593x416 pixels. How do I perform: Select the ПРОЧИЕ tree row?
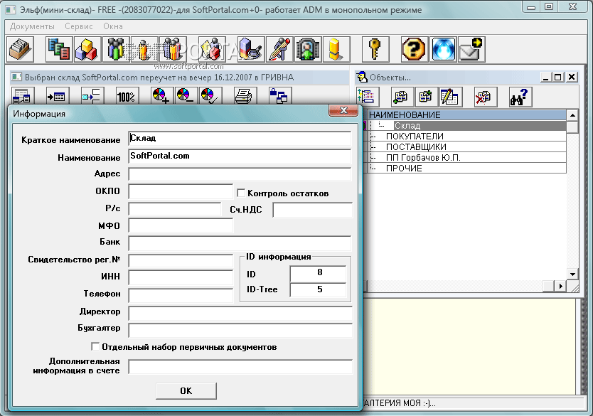466,168
